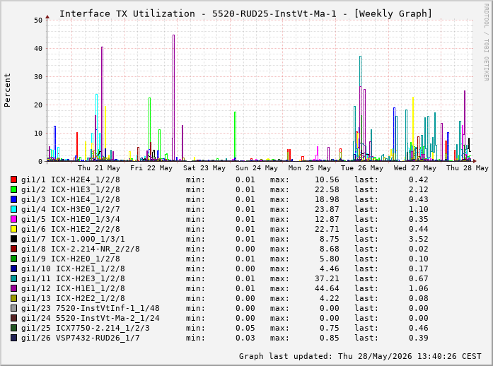Click the blue swatch for gi1/3
This screenshot has width=493, height=366.
click(13, 199)
